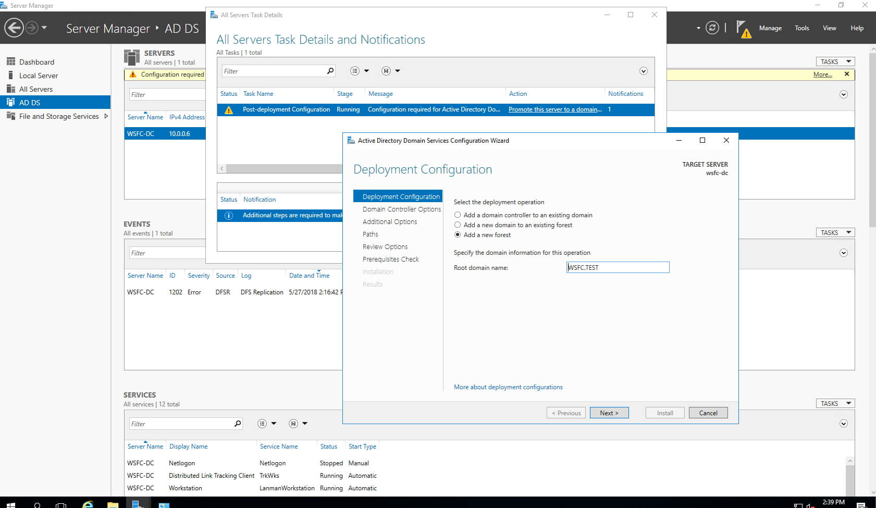
Task: Collapse the Events section chevron
Action: [843, 253]
